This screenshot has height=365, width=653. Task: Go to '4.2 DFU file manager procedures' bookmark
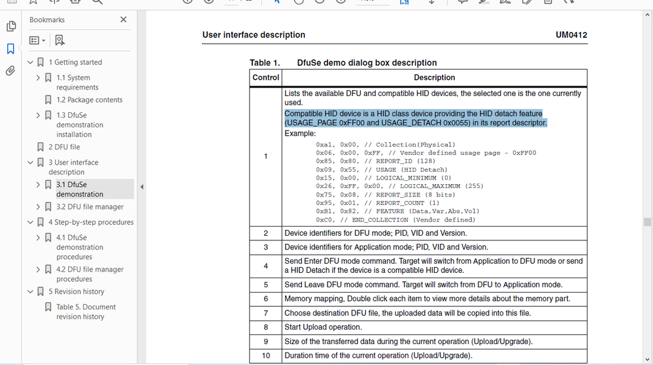(90, 274)
